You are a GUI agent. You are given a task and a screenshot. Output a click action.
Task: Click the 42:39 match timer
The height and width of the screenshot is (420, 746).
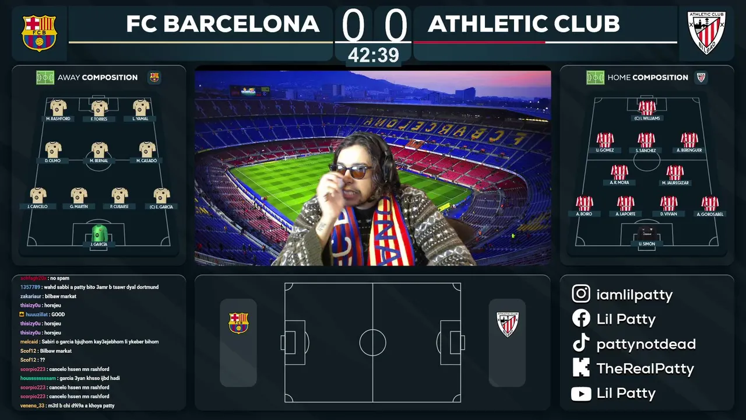point(374,55)
